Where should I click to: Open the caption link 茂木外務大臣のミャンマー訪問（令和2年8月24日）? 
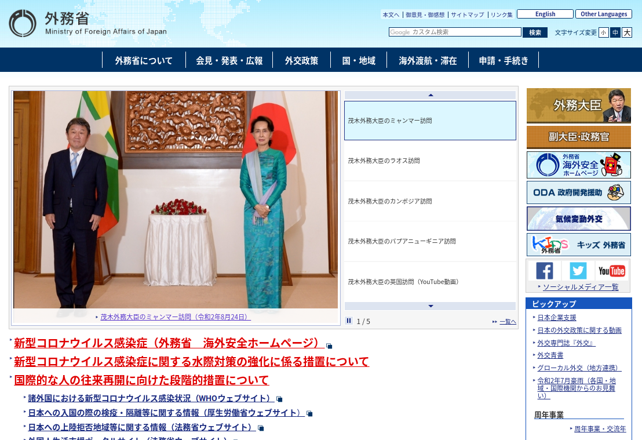pos(175,317)
